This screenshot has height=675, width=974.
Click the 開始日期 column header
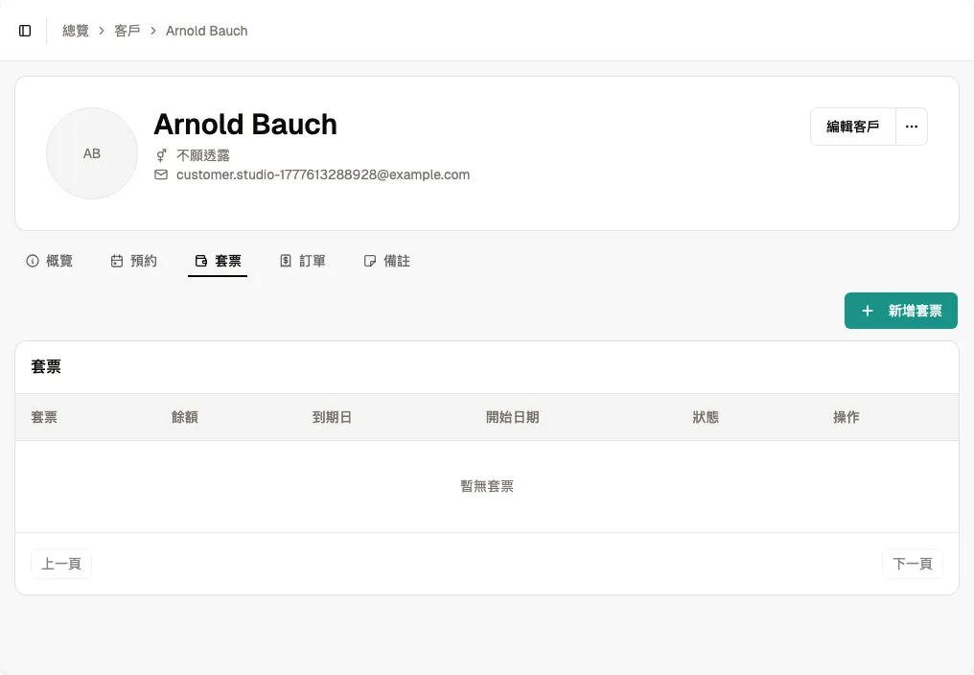pyautogui.click(x=513, y=417)
